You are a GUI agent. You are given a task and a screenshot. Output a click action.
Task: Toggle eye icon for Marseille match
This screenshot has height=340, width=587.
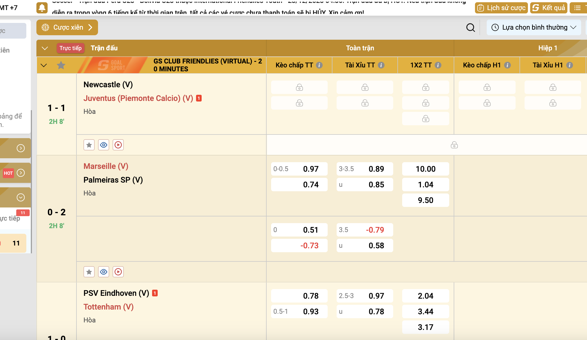pyautogui.click(x=104, y=272)
